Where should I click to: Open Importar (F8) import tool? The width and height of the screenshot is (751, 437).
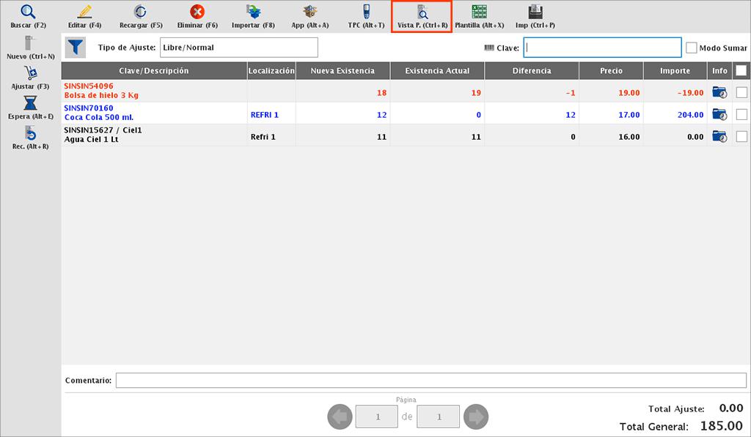253,13
